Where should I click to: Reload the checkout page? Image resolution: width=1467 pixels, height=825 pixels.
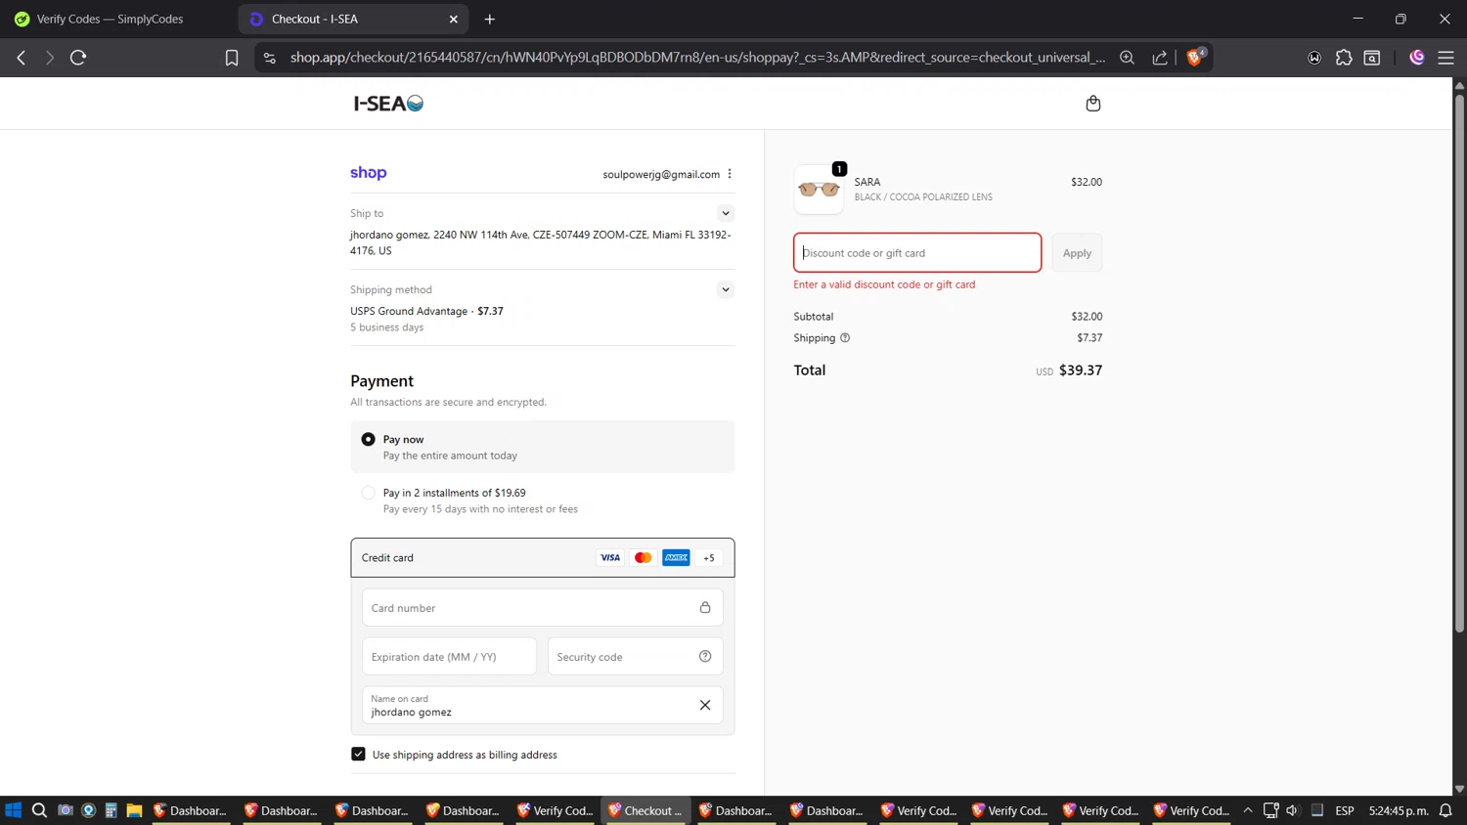78,58
